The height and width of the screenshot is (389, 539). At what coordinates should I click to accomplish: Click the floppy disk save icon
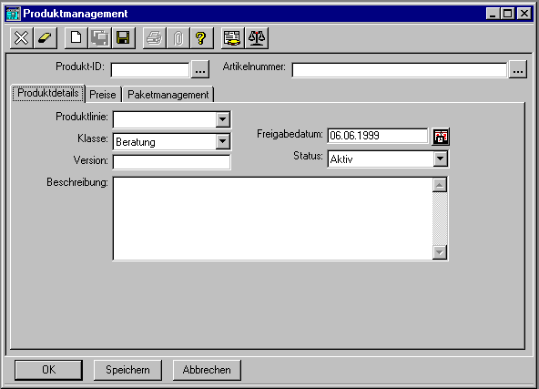[x=124, y=38]
